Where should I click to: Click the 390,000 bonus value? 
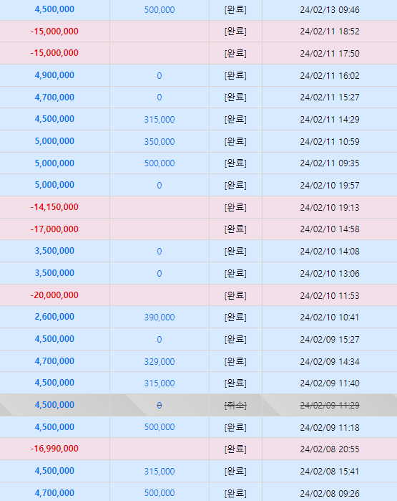coord(160,318)
